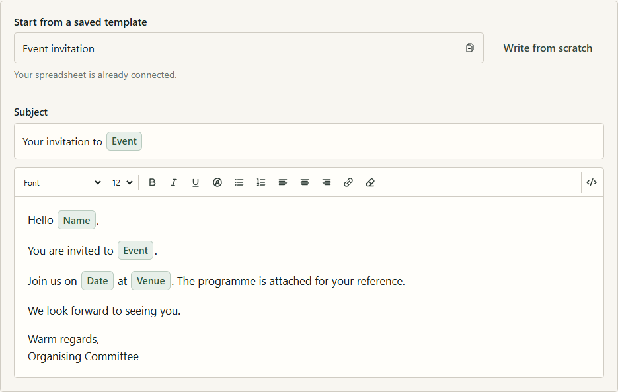This screenshot has height=392, width=618.
Task: Switch to HTML source code view
Action: [592, 182]
